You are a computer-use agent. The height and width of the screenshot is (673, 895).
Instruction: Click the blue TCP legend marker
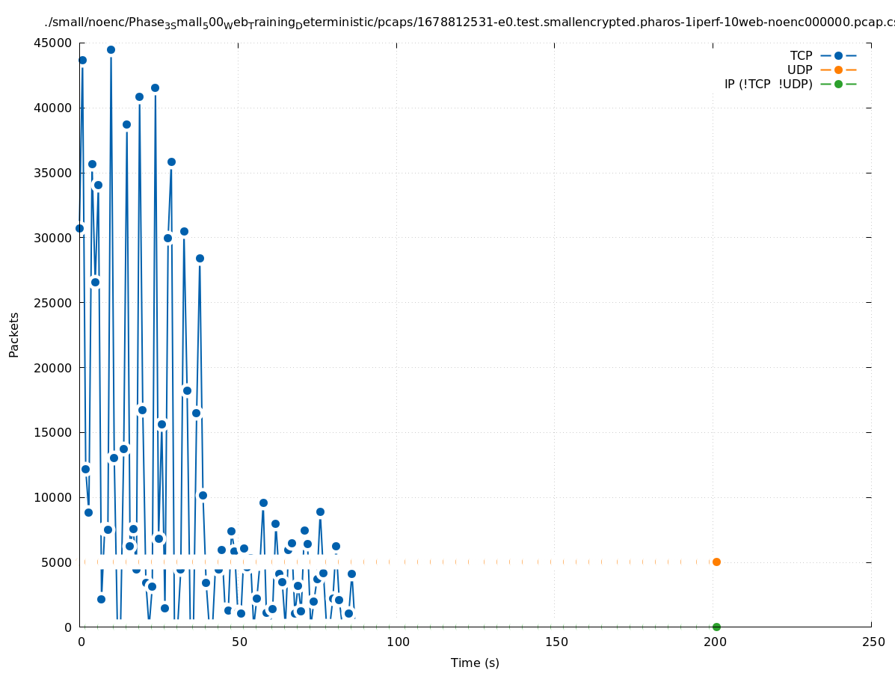(838, 56)
